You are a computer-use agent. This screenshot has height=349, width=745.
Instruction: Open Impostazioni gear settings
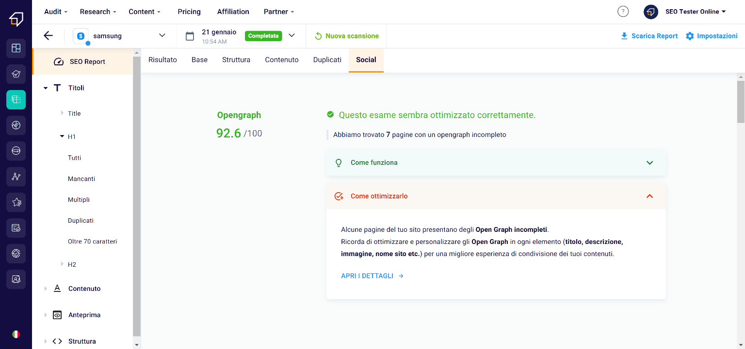[712, 36]
